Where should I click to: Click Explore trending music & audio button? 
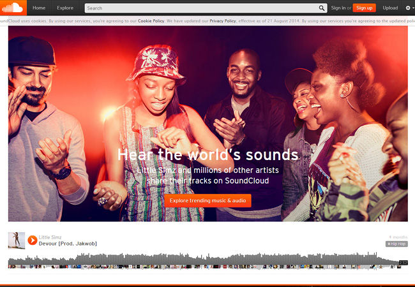point(207,201)
